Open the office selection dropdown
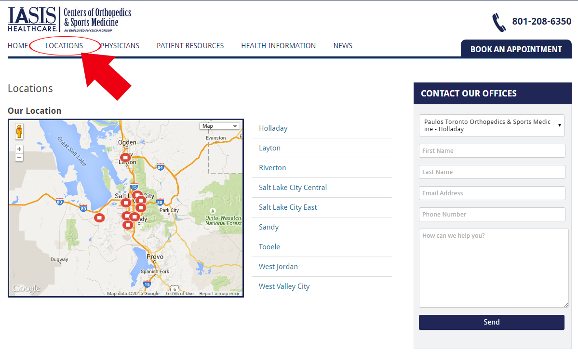 click(x=491, y=125)
